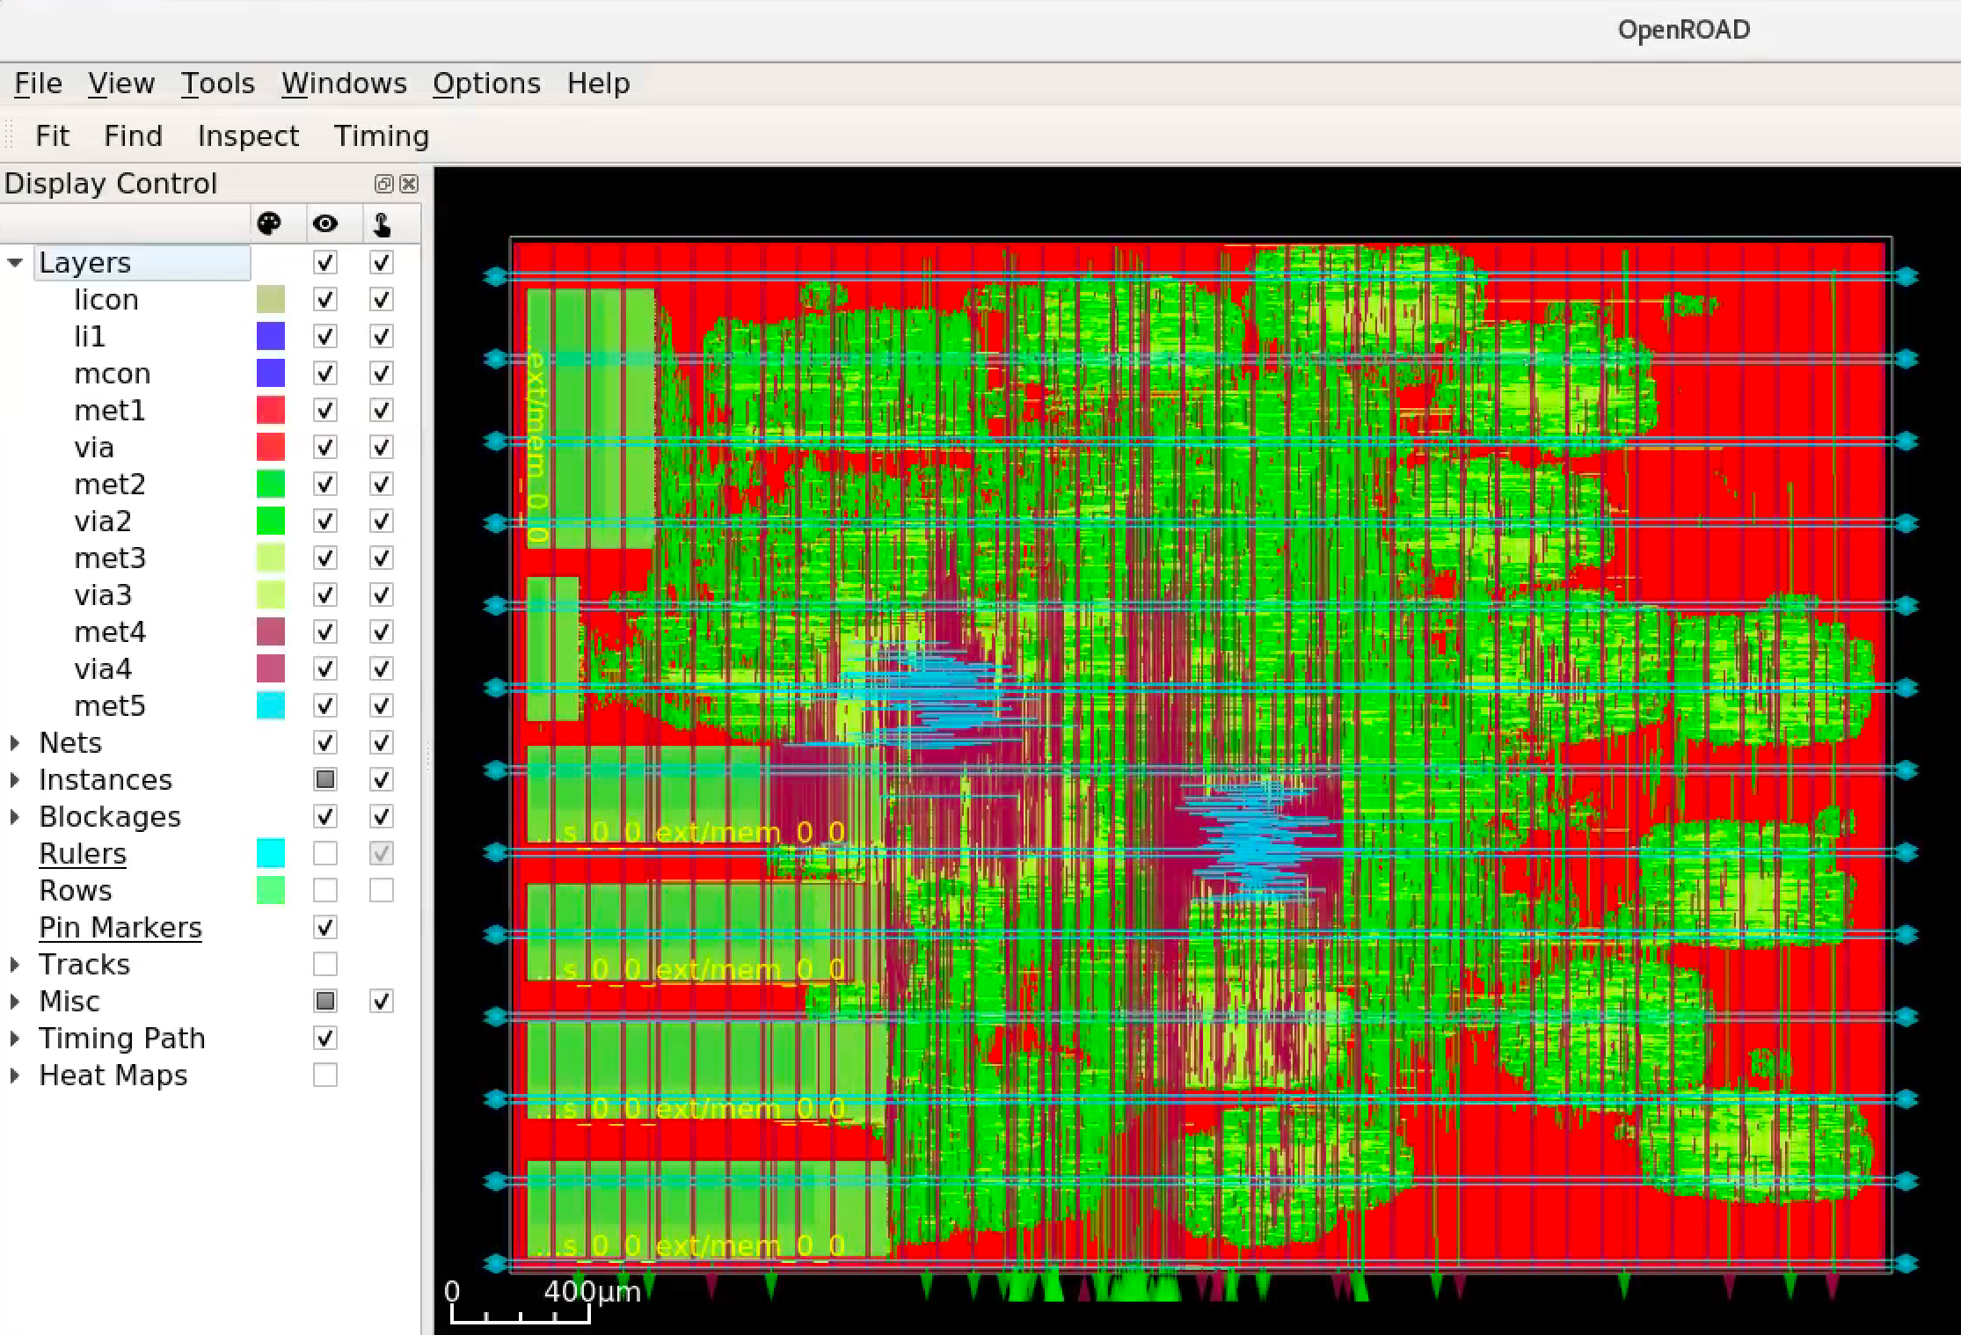Float the Display Control panel
The image size is (1961, 1335).
(x=383, y=184)
